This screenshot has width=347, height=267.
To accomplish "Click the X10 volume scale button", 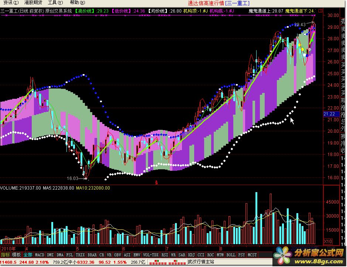I will (328, 241).
